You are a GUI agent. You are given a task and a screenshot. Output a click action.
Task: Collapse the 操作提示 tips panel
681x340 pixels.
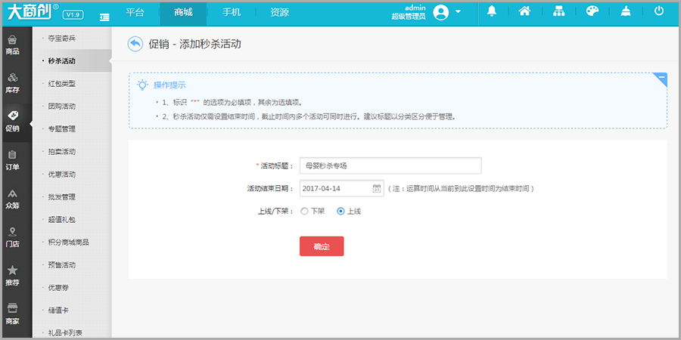click(661, 77)
